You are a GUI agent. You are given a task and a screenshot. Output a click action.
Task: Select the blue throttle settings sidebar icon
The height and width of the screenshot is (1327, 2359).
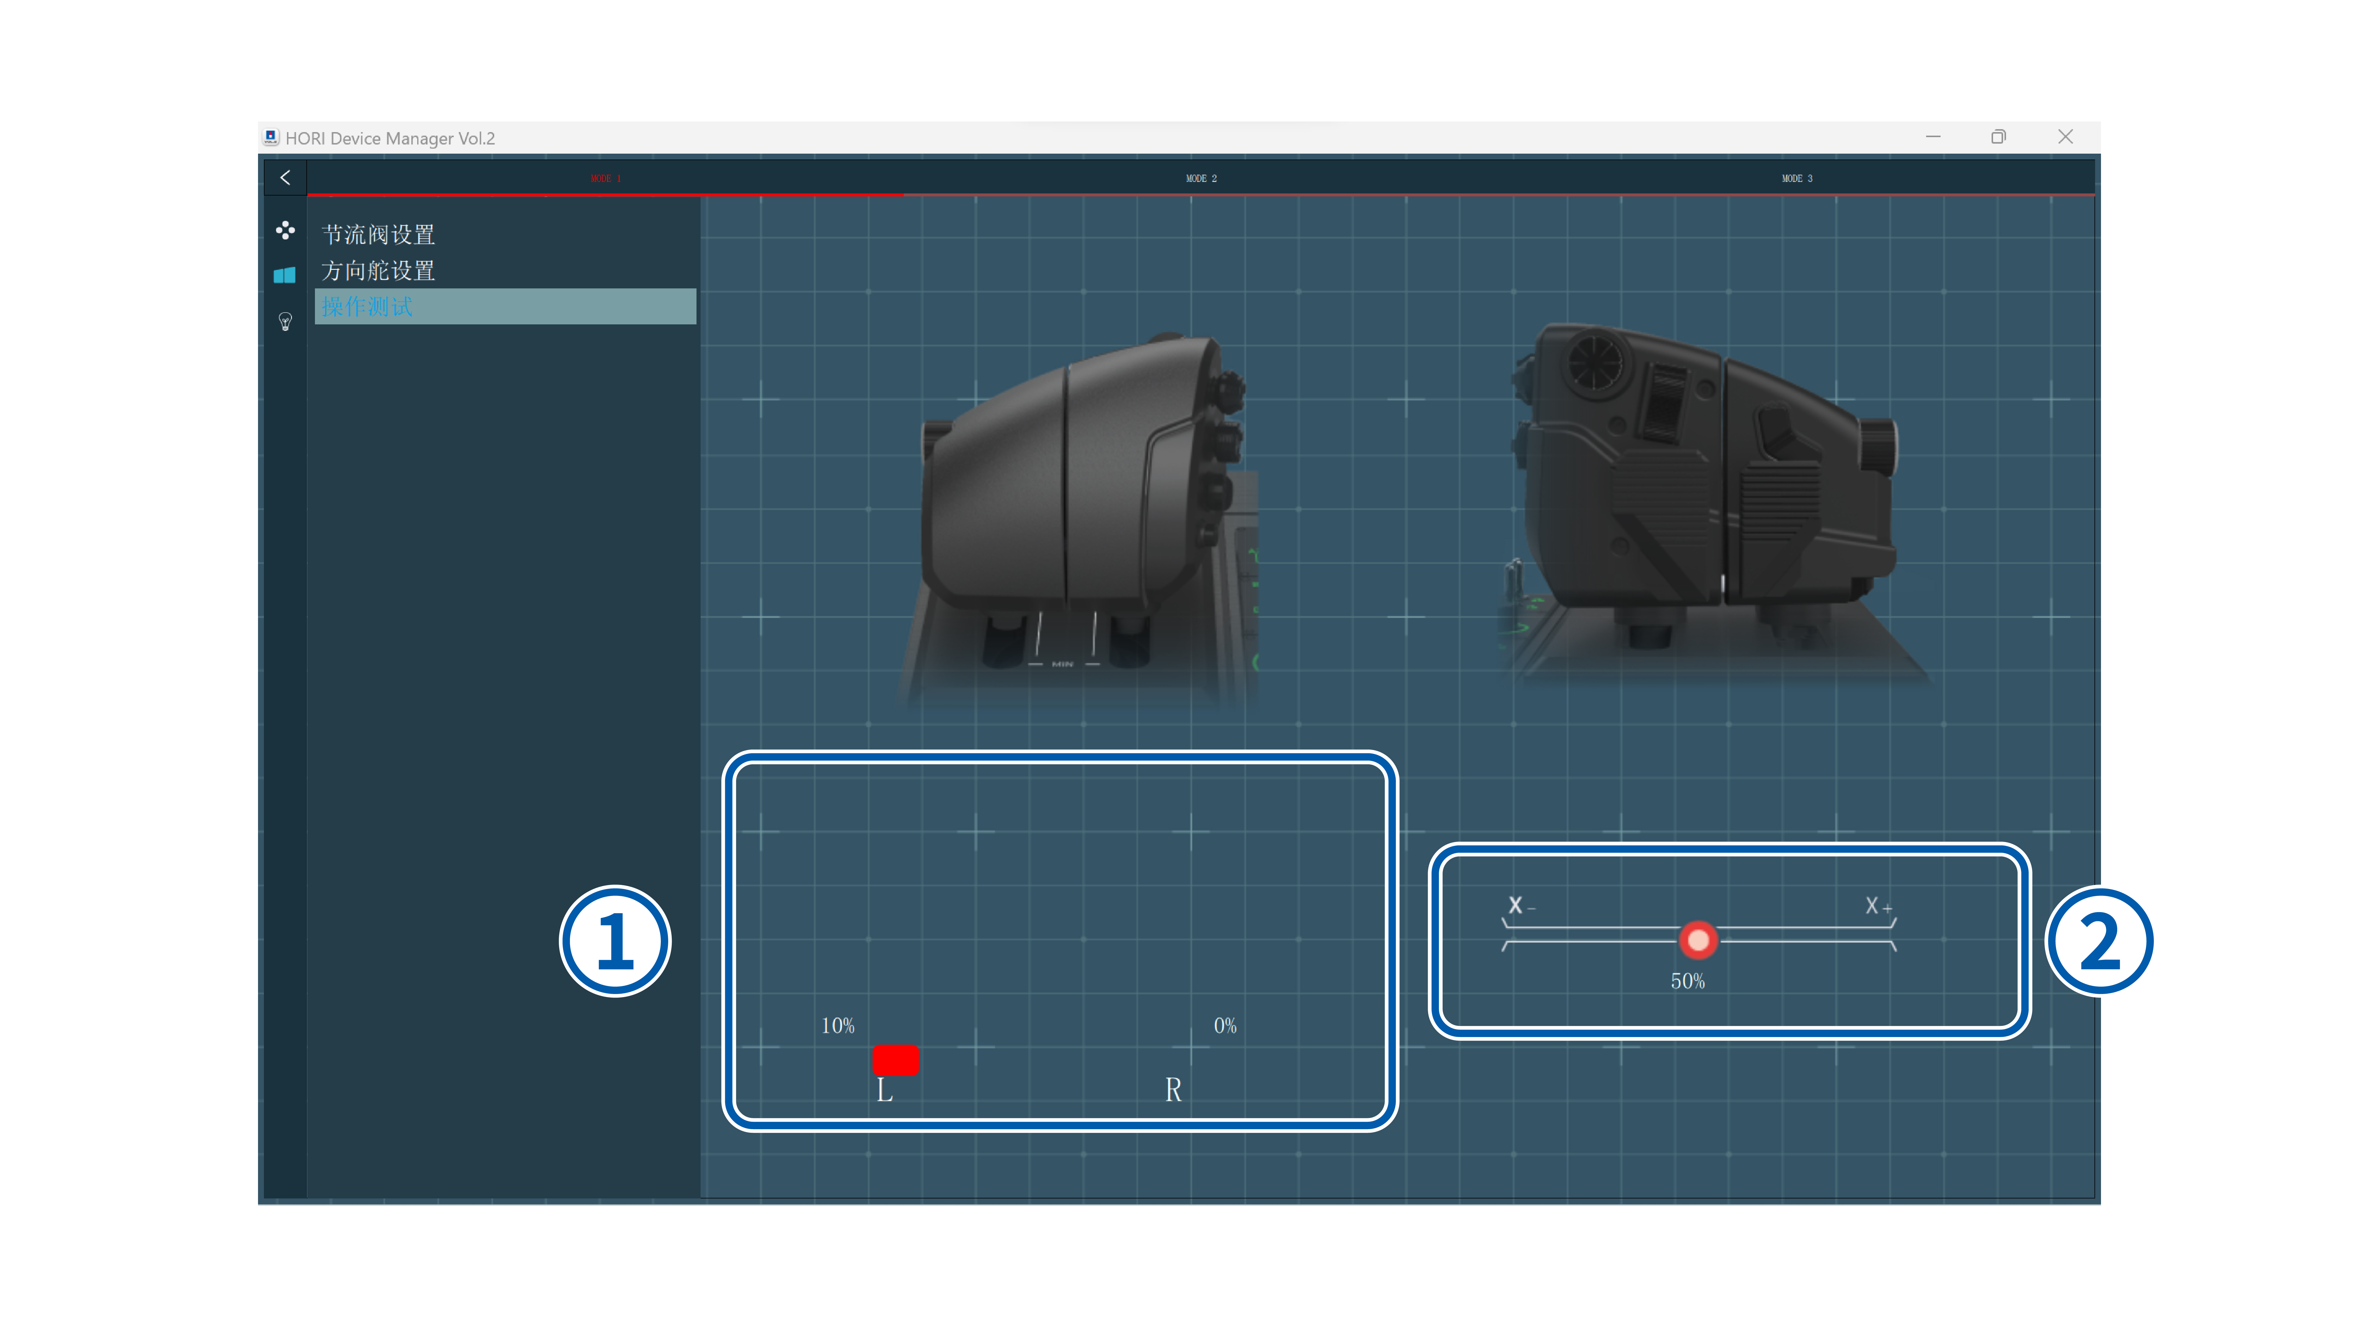285,275
